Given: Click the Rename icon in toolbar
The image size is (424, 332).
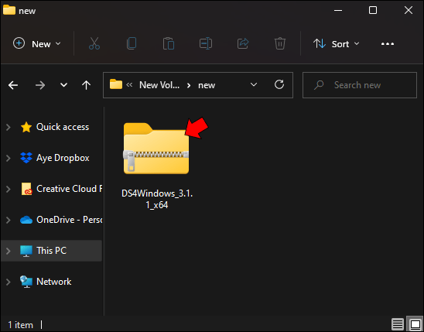Looking at the screenshot, I should tap(206, 43).
